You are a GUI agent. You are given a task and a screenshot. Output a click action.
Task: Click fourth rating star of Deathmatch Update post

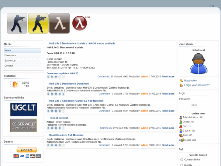click(60, 77)
